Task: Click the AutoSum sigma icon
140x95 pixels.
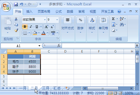Action: [113, 19]
